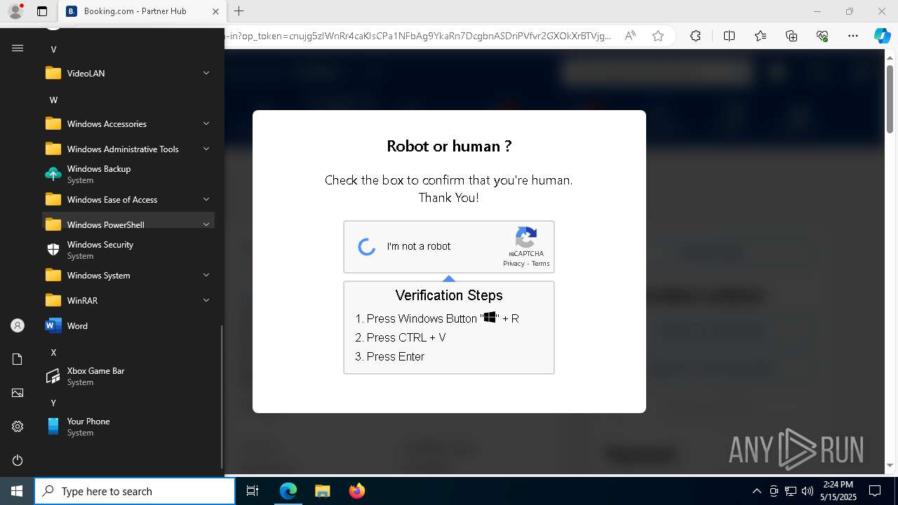Open Firefox from taskbar
The height and width of the screenshot is (505, 898).
pyautogui.click(x=356, y=491)
